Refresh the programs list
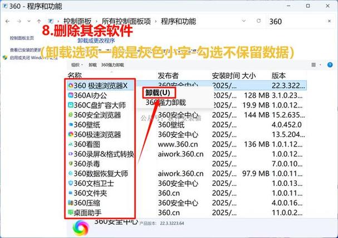 click(x=259, y=21)
